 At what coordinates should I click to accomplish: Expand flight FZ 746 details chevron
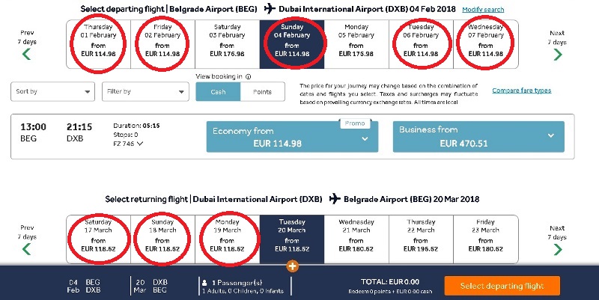tap(140, 144)
